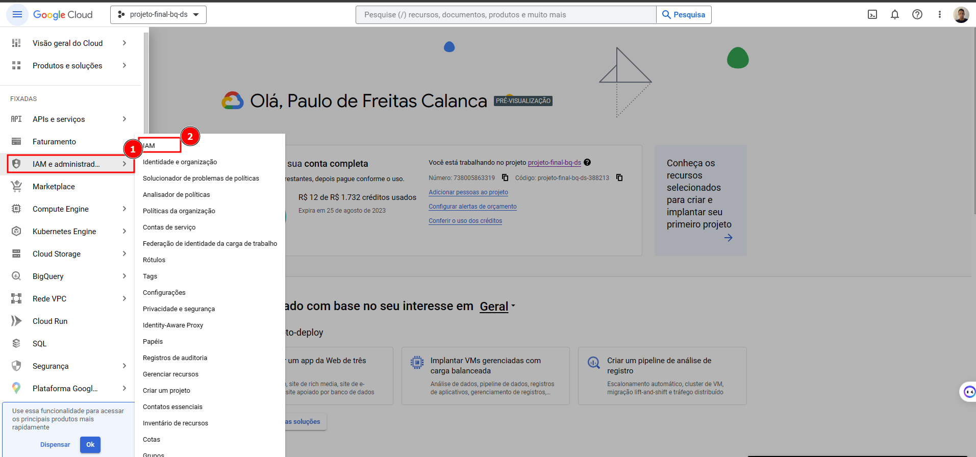Copy the project code
Image resolution: width=976 pixels, height=457 pixels.
click(x=619, y=177)
